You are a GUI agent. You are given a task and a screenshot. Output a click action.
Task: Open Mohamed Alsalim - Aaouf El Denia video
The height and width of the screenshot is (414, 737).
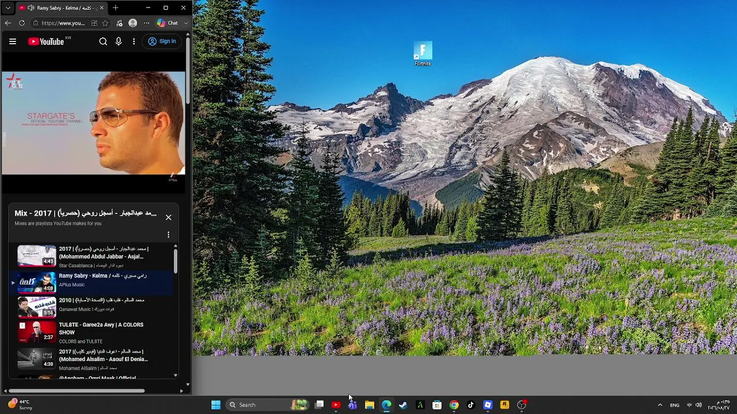pos(103,355)
